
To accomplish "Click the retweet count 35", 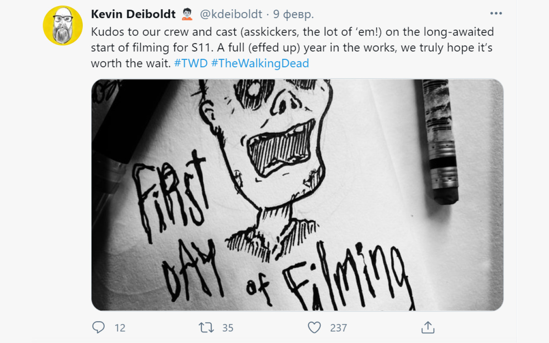I will pyautogui.click(x=227, y=328).
